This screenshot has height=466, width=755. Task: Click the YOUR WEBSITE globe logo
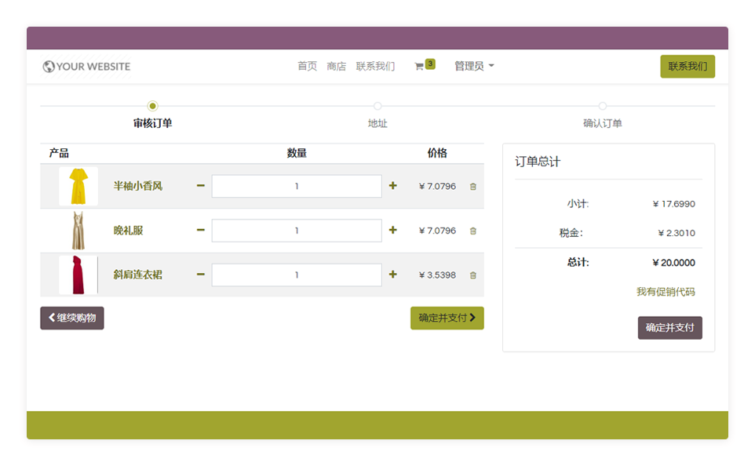tap(86, 67)
